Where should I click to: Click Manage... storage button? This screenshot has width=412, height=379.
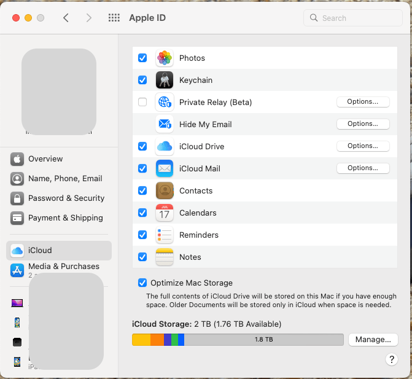373,340
